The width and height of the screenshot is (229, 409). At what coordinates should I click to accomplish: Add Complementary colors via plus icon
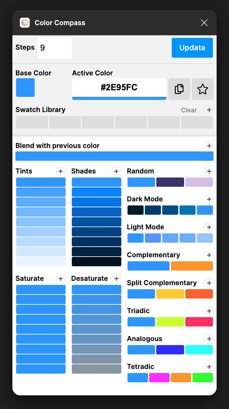(209, 255)
